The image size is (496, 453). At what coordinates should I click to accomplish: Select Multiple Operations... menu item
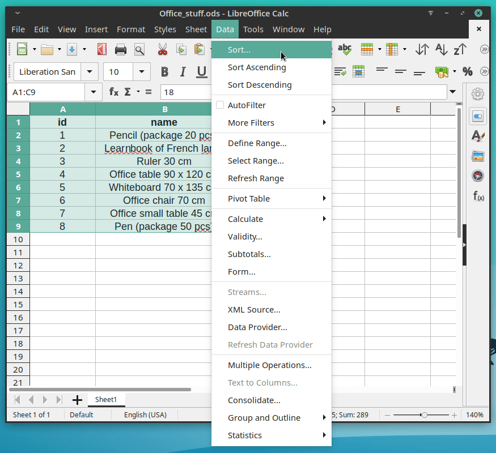pyautogui.click(x=272, y=365)
